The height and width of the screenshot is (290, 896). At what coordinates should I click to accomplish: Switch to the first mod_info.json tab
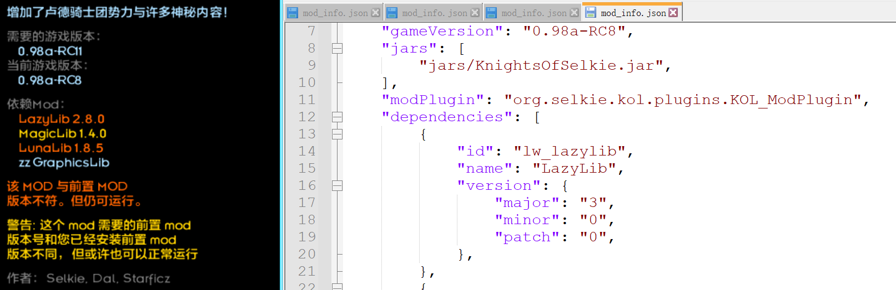point(335,13)
